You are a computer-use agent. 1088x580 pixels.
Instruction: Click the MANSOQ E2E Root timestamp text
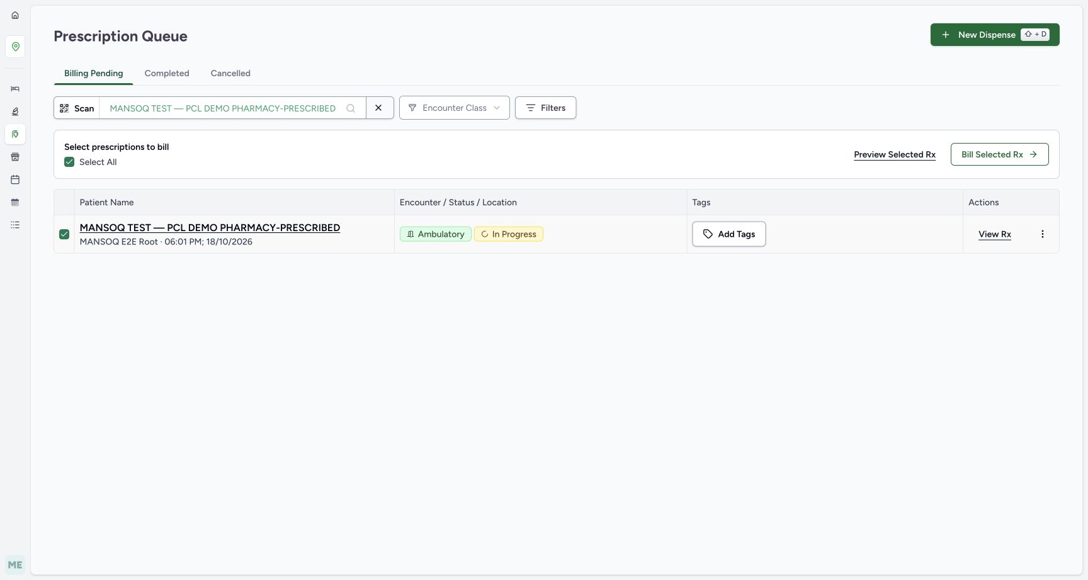click(166, 242)
